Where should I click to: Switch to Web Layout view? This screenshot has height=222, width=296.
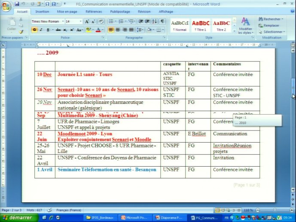(228, 210)
